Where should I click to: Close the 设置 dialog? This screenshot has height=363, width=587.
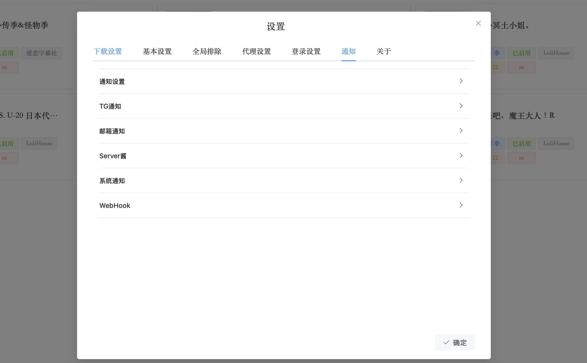(x=478, y=23)
